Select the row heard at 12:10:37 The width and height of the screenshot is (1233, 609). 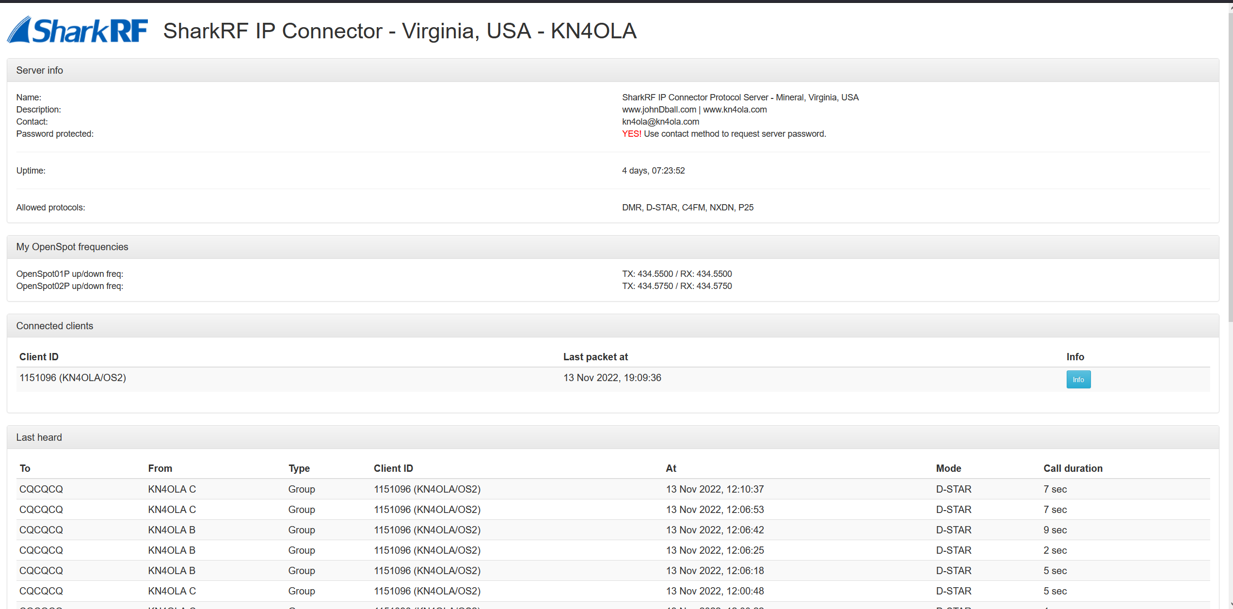tap(613, 489)
